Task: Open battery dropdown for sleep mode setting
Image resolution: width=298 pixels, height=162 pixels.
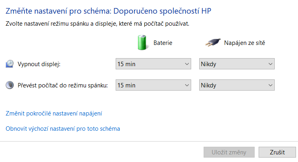Action: [x=153, y=85]
